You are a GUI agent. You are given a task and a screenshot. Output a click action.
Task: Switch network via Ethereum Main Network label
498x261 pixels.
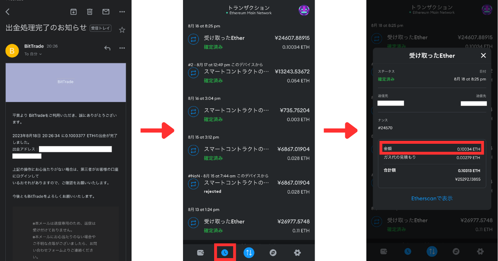tap(249, 13)
